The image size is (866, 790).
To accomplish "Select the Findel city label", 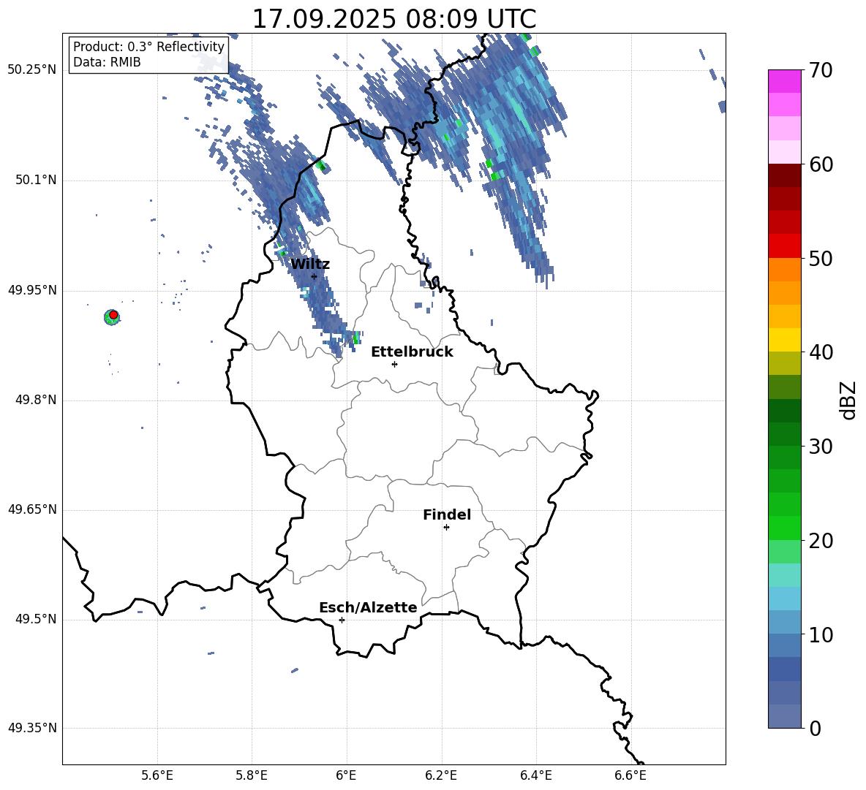I will pyautogui.click(x=447, y=514).
